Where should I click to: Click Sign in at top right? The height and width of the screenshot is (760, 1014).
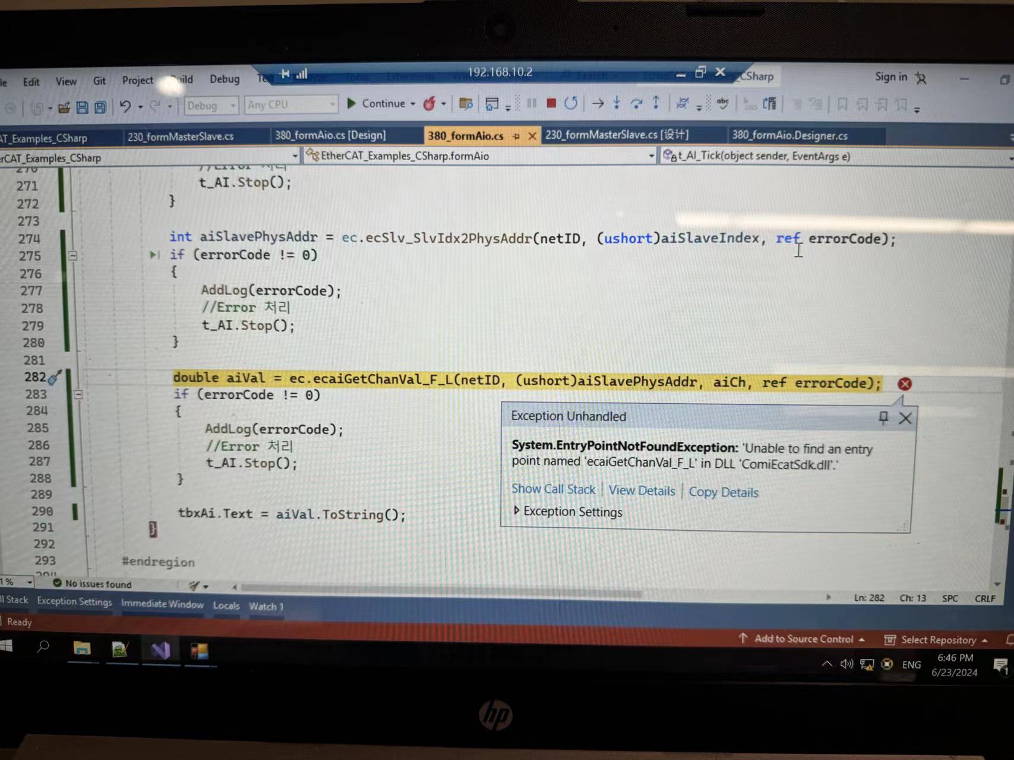click(890, 77)
